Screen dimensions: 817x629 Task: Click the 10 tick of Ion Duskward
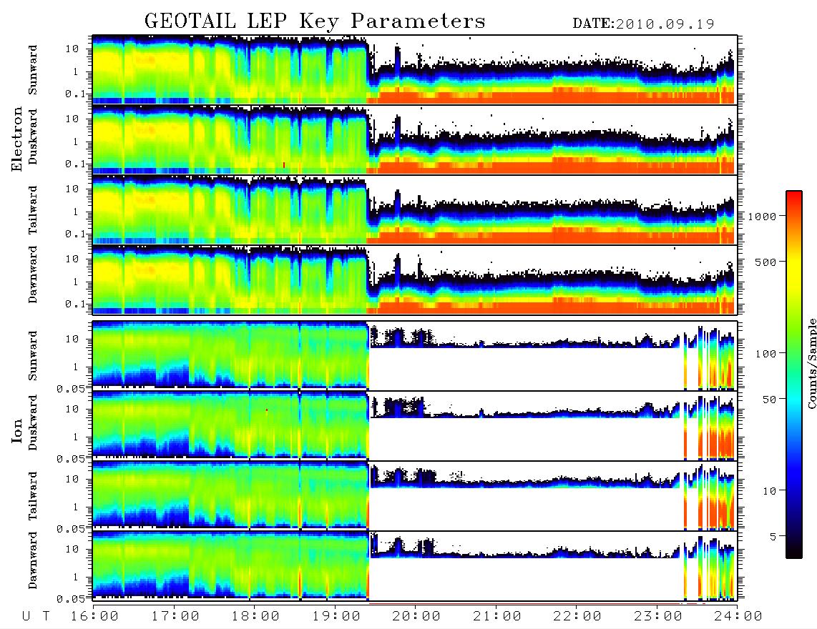pos(72,410)
